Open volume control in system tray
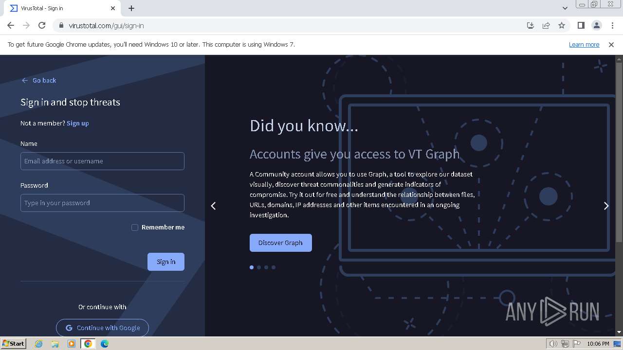This screenshot has height=350, width=623. (553, 344)
